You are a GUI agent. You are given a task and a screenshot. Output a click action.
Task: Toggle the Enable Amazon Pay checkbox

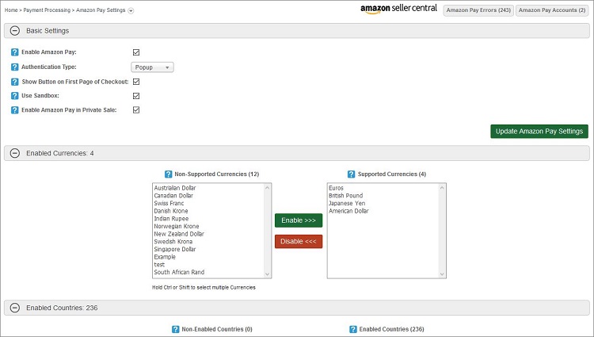(136, 52)
